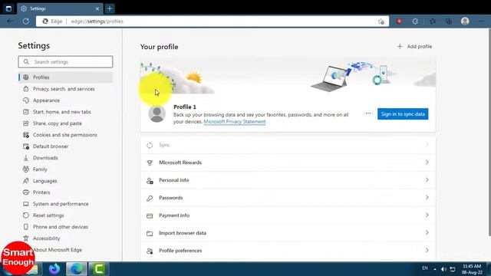Screen dimensions: 491x276
Task: Click the Import browser data icon
Action: (x=150, y=233)
